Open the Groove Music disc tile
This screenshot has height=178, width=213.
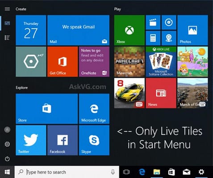coord(169,22)
